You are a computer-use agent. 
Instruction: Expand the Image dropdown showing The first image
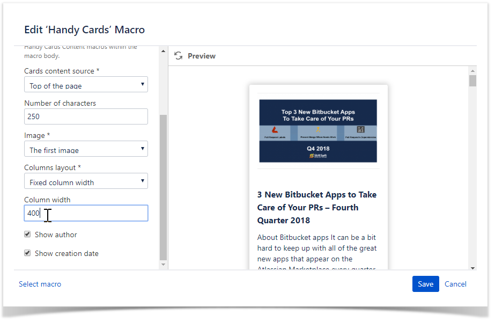coord(86,149)
